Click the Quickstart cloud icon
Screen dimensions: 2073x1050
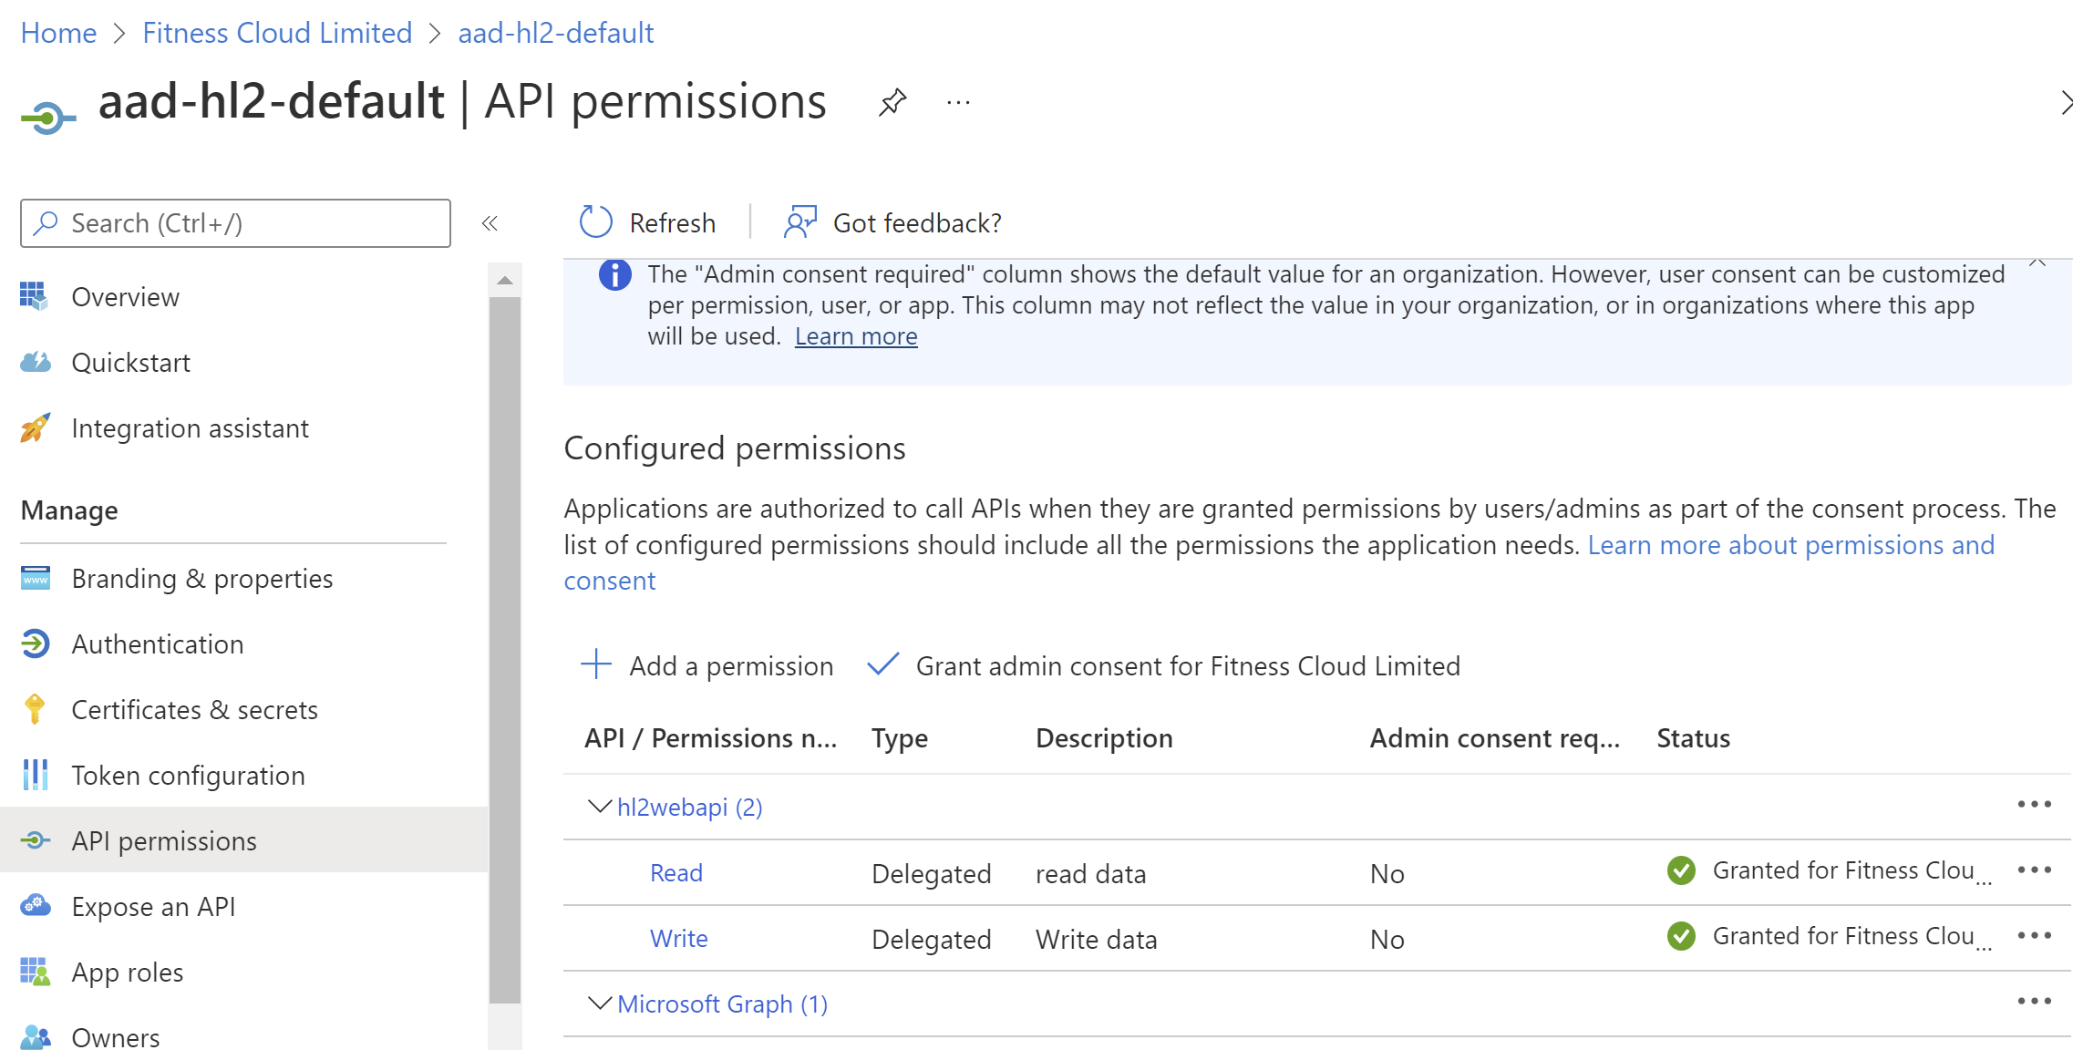coord(35,362)
